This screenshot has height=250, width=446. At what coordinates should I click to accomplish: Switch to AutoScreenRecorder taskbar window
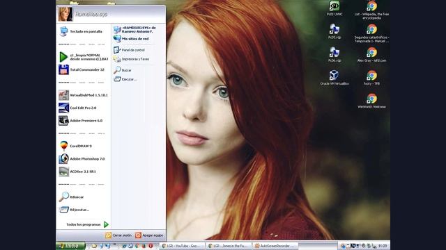(x=275, y=246)
